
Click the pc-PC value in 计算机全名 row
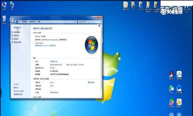click(52, 86)
